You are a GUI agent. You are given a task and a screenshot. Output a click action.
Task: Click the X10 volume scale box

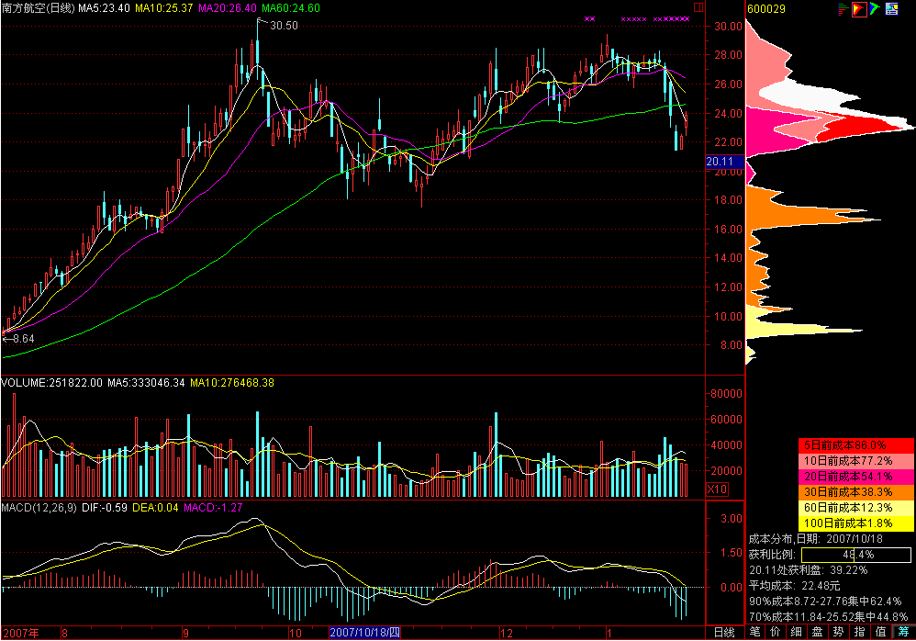(x=718, y=489)
